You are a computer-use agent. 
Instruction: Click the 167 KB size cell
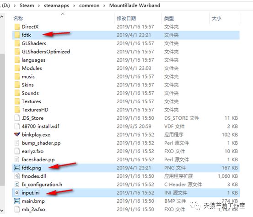point(230,168)
